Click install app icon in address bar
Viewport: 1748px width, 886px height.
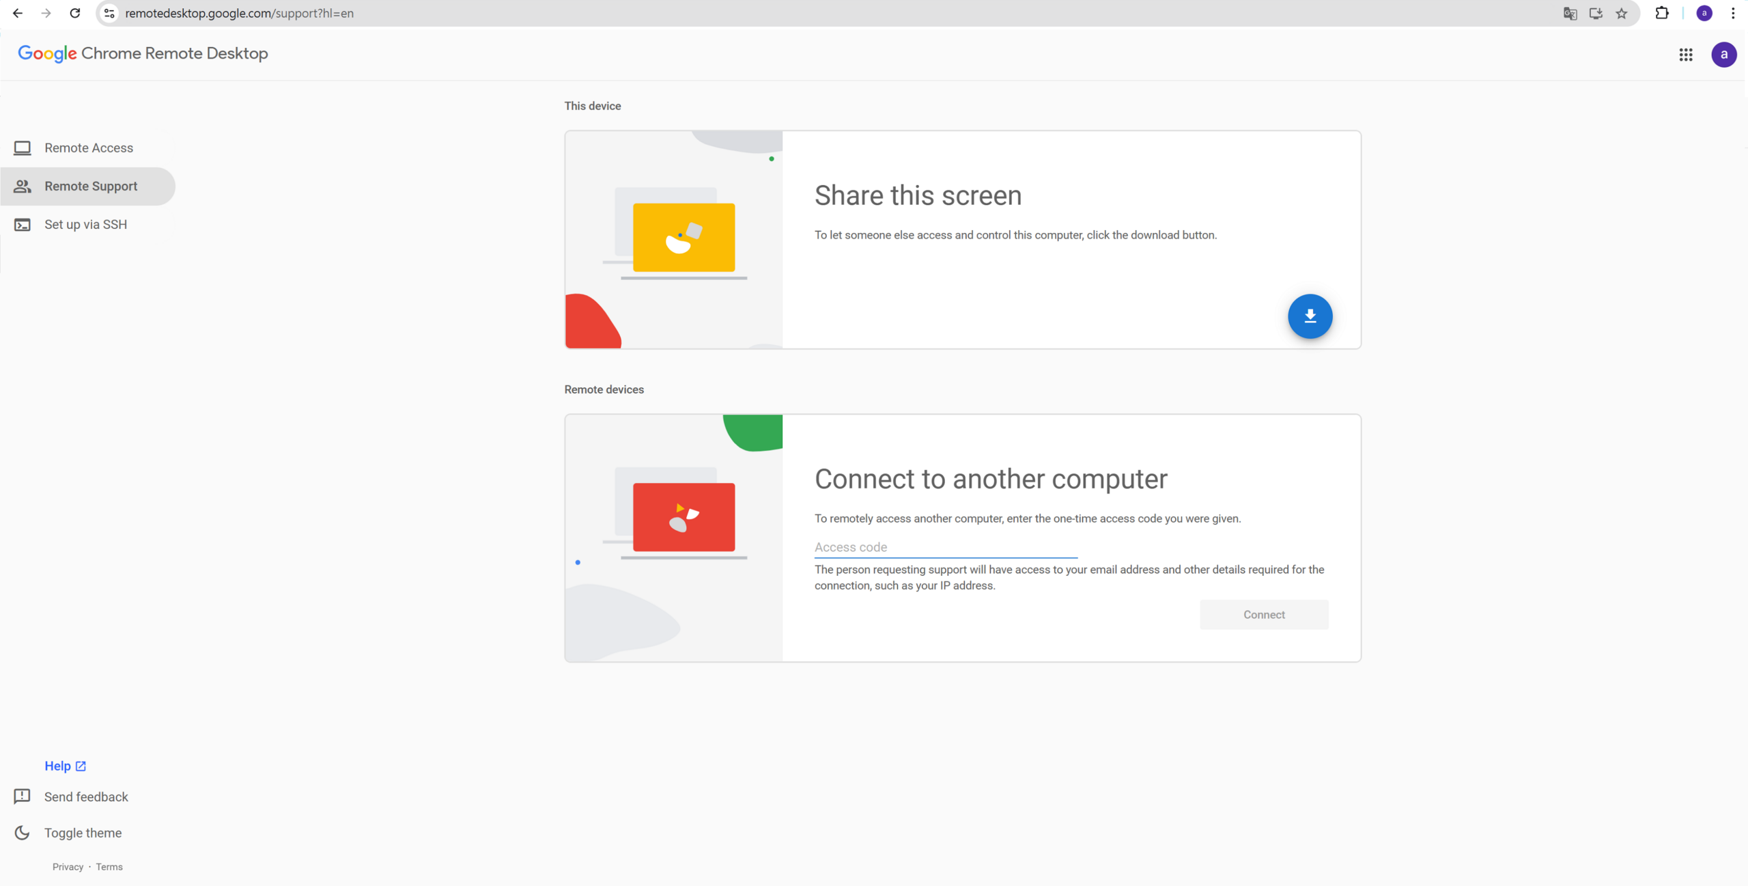(x=1596, y=13)
